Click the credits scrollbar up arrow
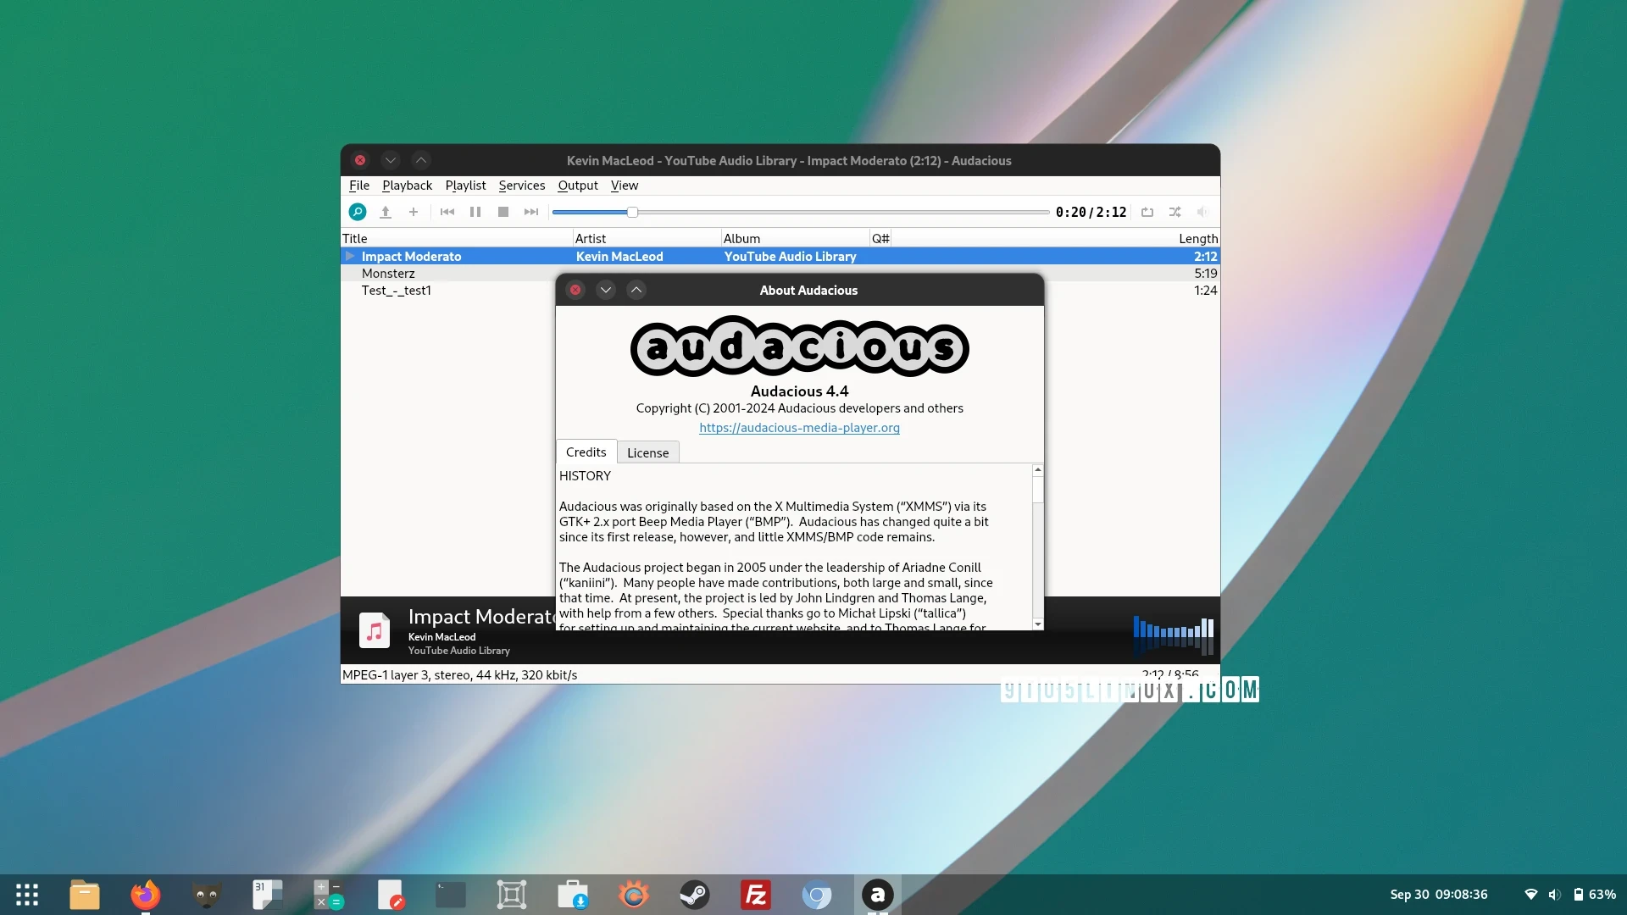The image size is (1627, 915). click(x=1038, y=469)
